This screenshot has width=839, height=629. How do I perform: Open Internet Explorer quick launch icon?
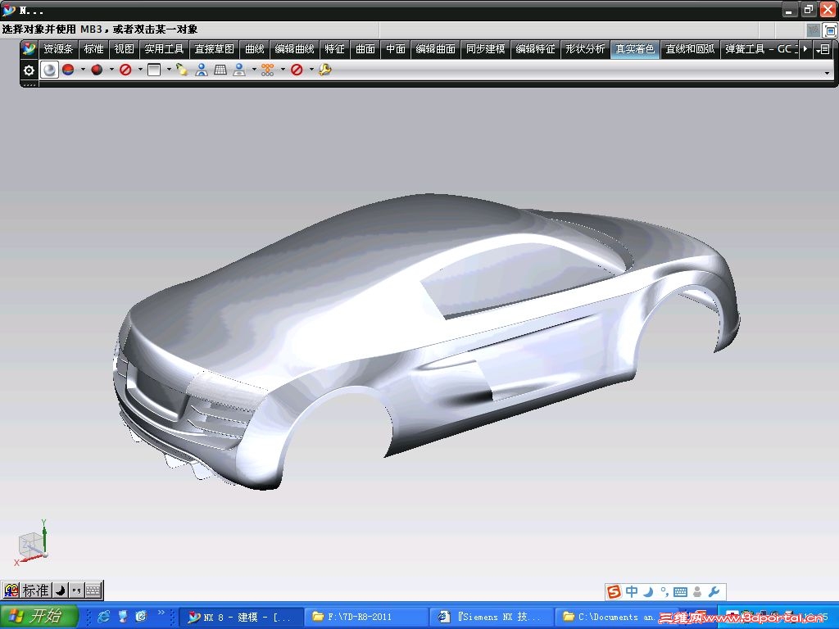[103, 617]
